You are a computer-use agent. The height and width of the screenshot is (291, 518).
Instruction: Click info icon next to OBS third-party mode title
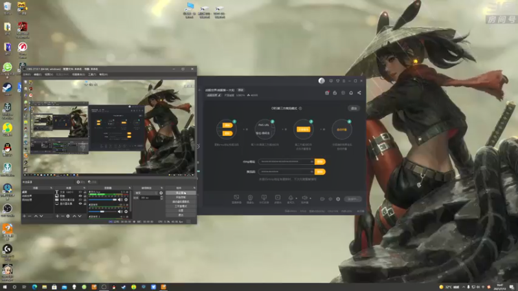(300, 108)
